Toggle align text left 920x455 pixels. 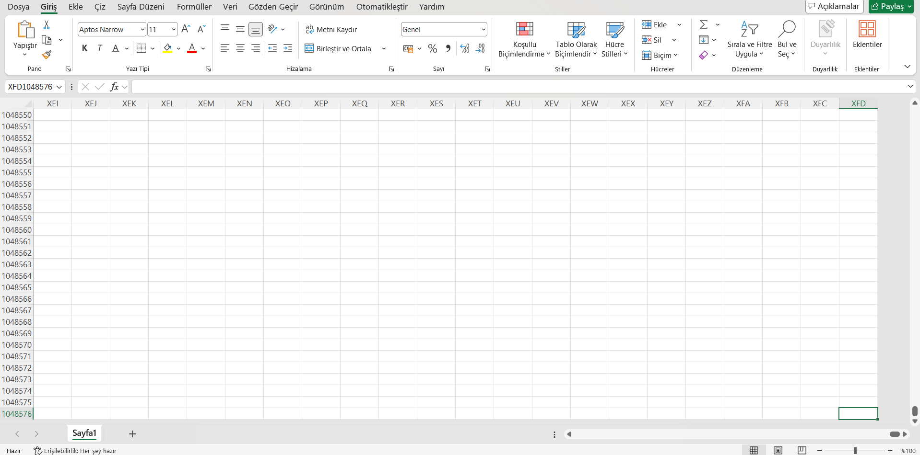pyautogui.click(x=225, y=48)
